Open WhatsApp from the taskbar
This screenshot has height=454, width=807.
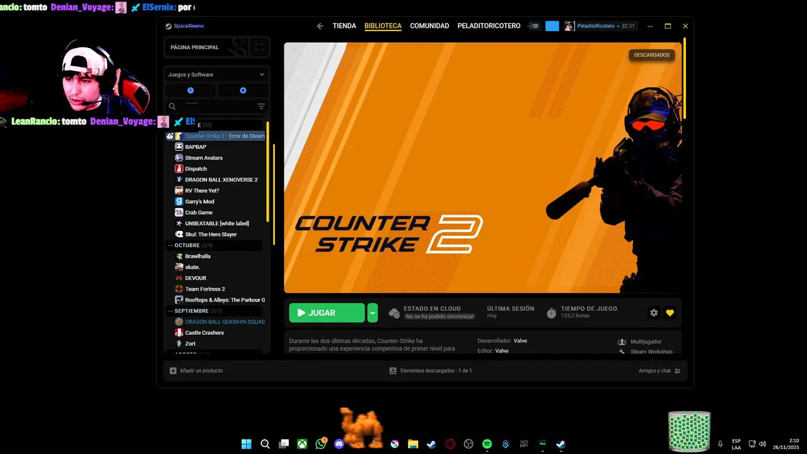coord(321,444)
